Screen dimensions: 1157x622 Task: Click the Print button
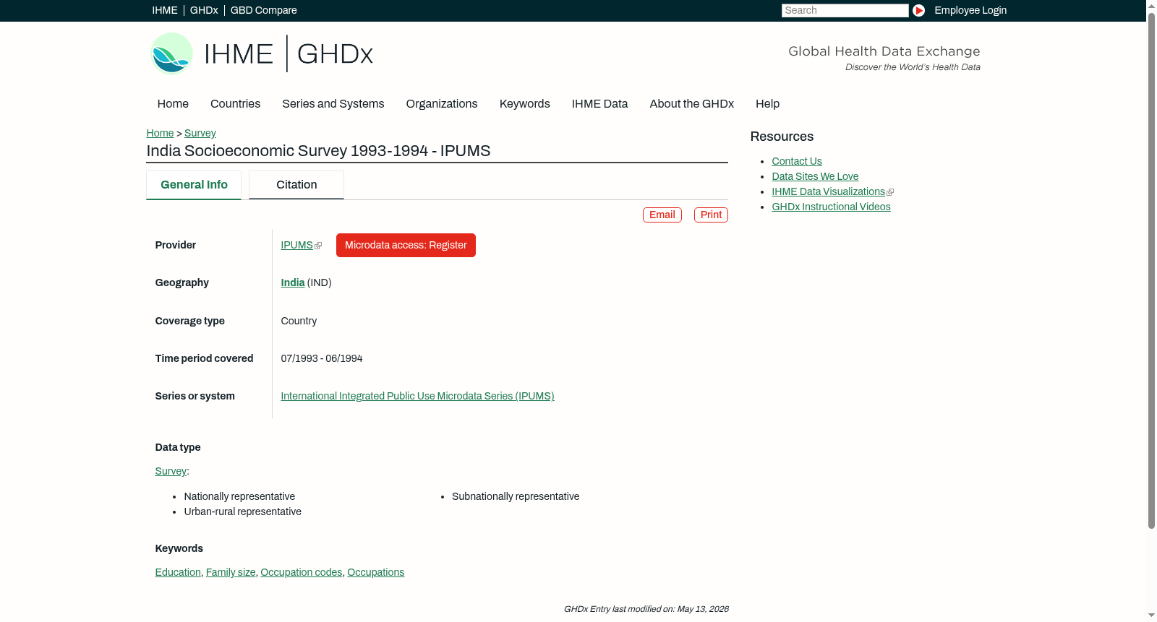[x=711, y=215]
